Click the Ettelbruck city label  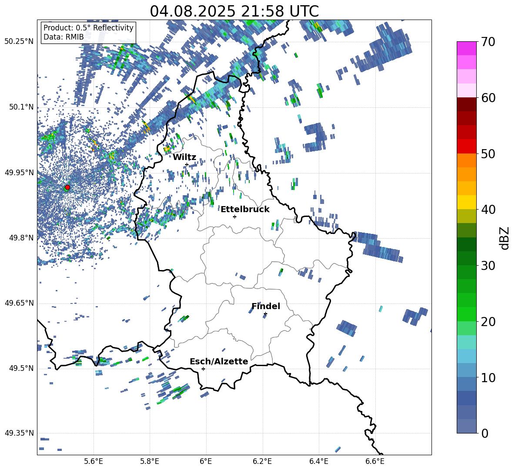(245, 210)
